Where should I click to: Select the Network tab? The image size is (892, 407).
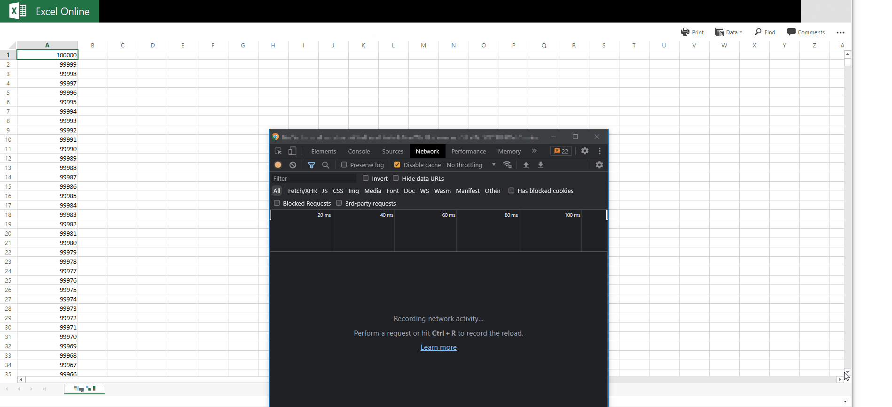tap(427, 151)
